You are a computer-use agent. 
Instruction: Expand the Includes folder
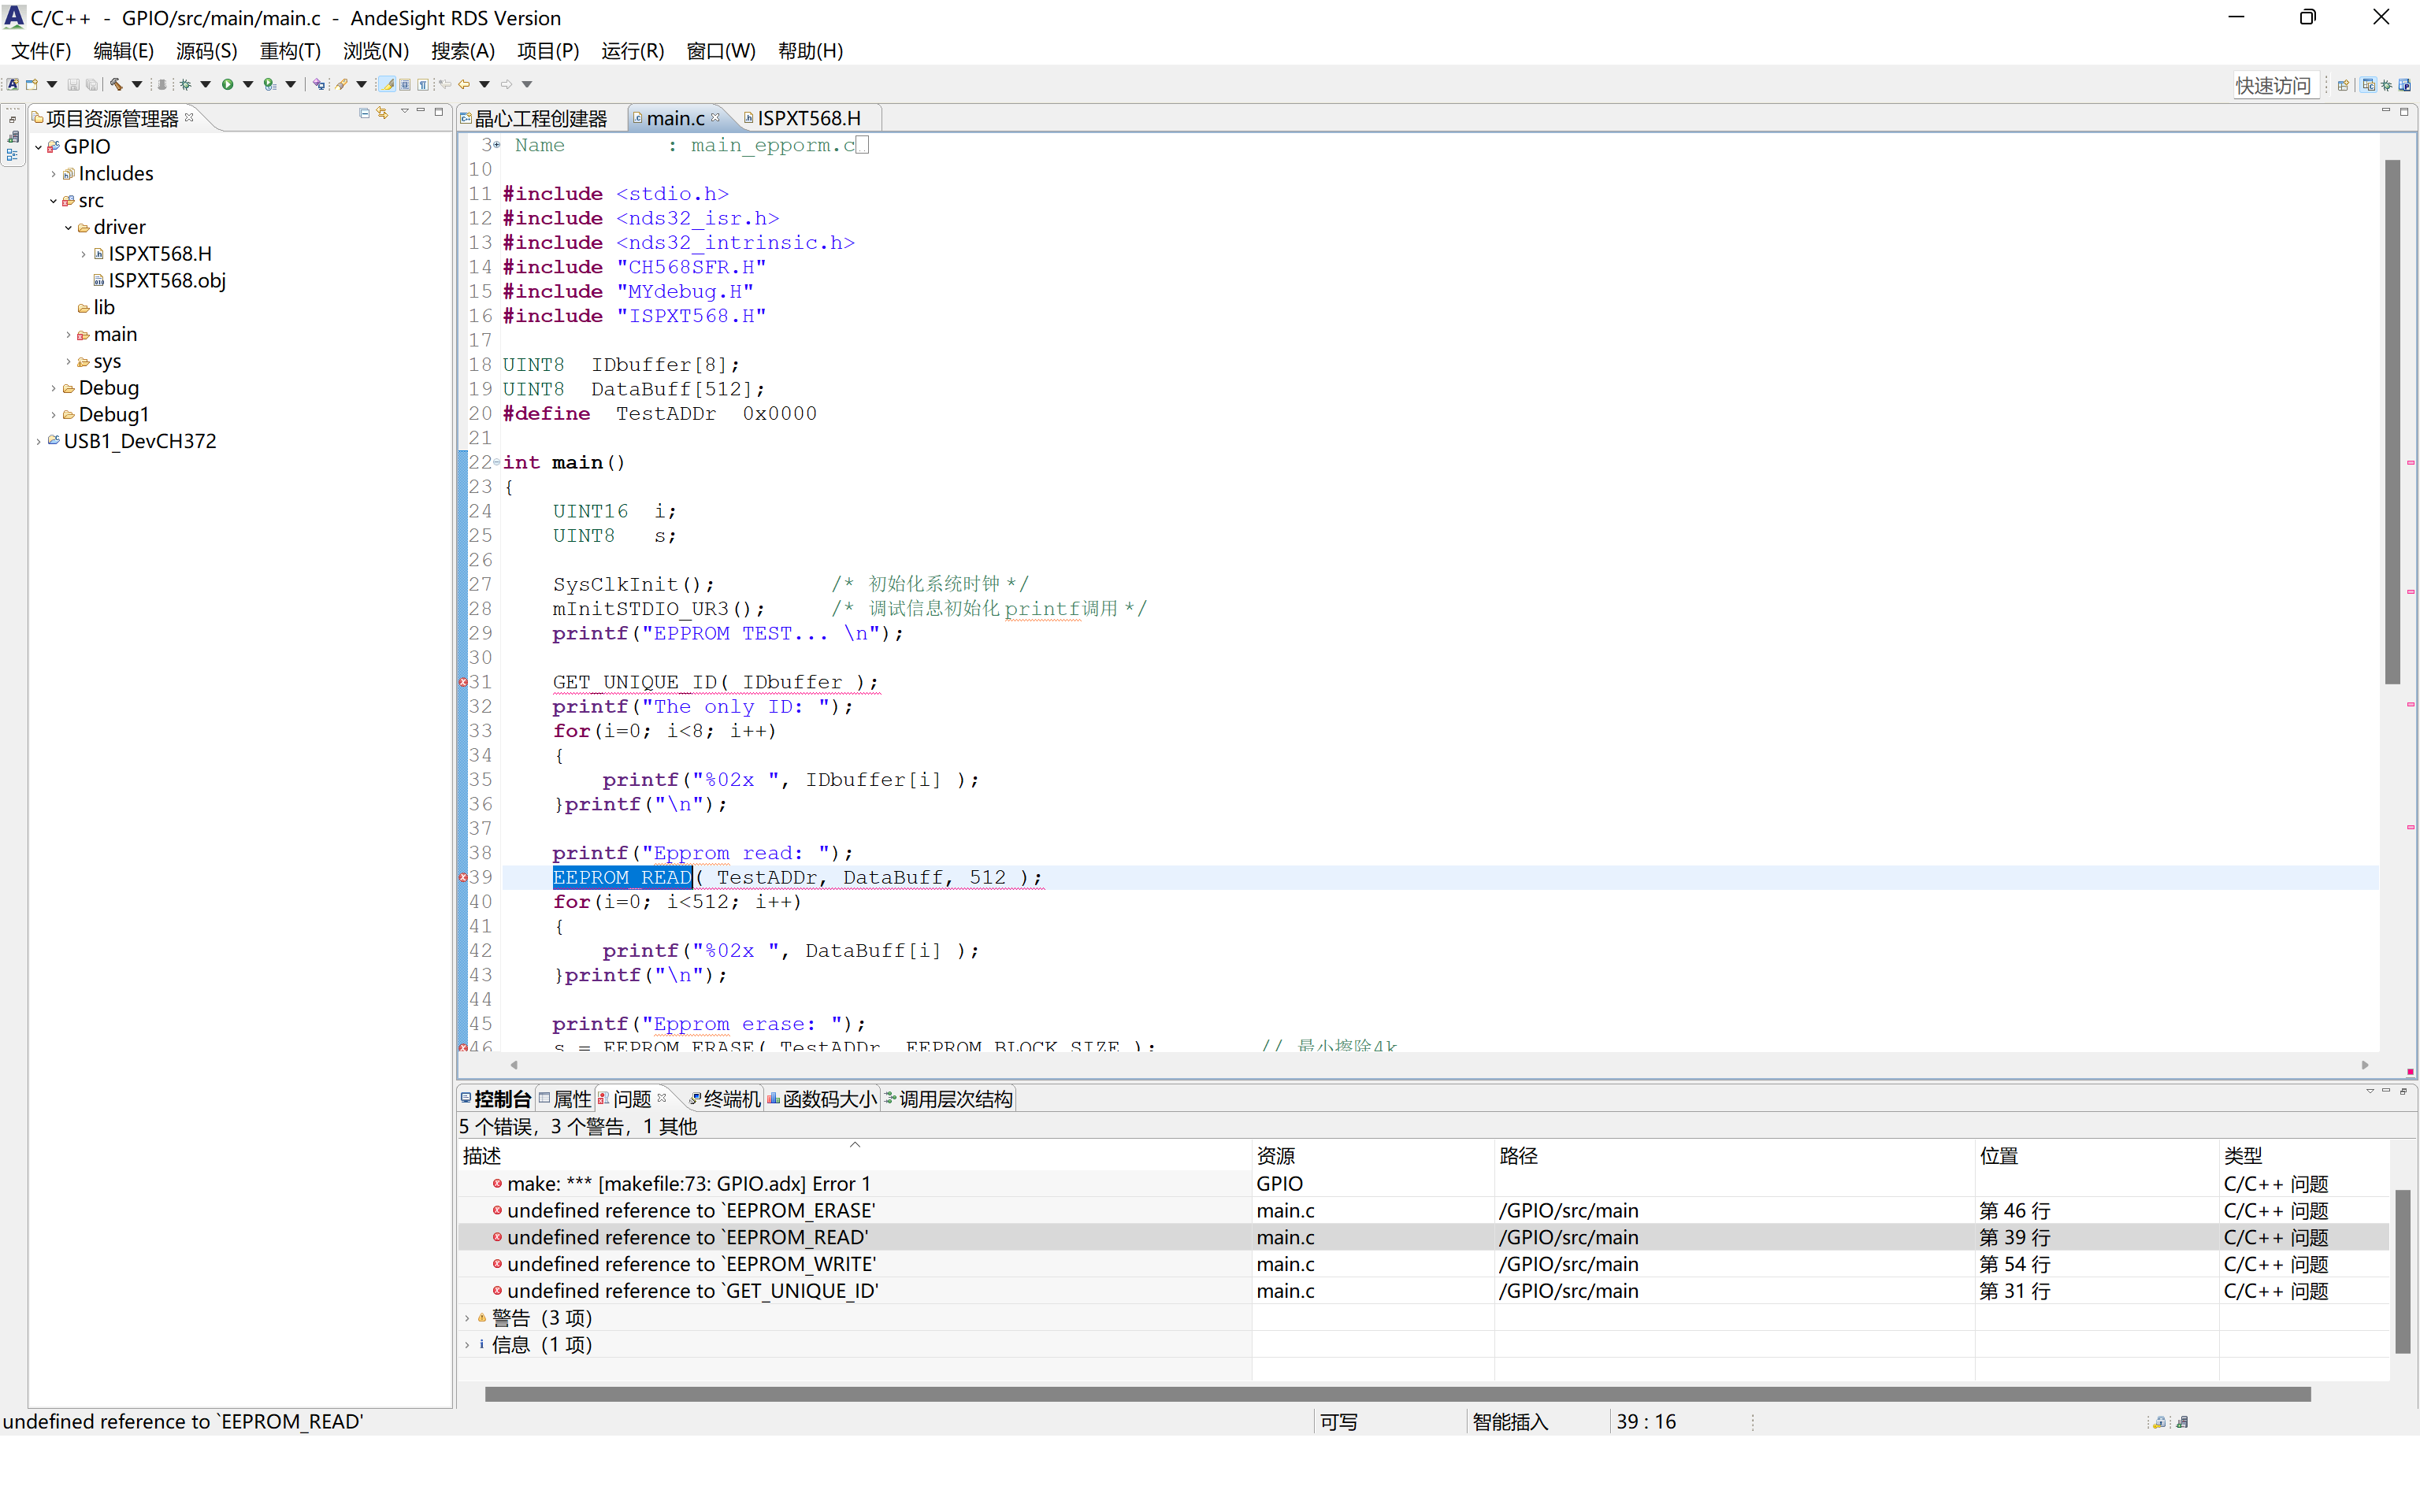click(54, 174)
